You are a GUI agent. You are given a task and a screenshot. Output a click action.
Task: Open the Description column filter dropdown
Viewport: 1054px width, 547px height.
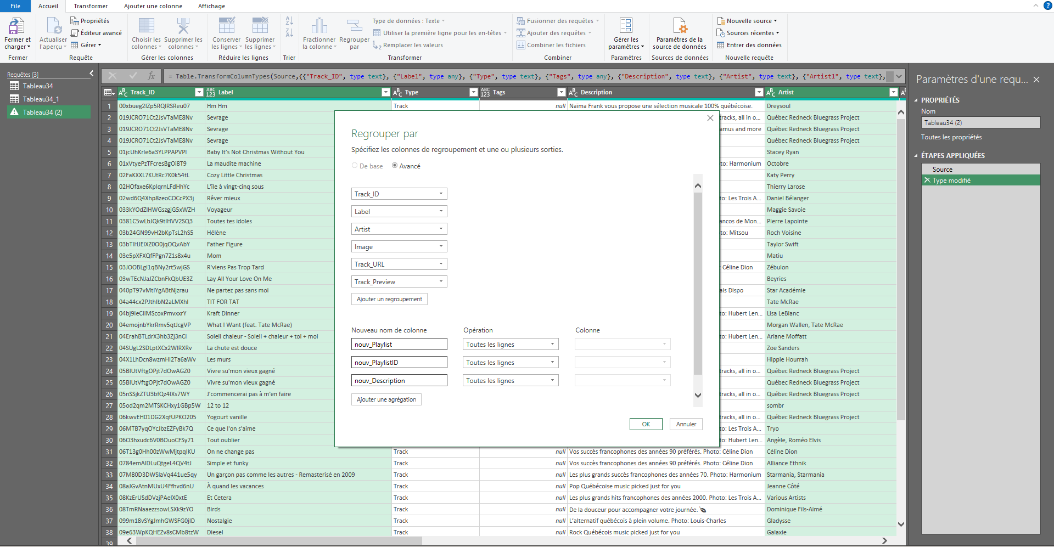(x=759, y=92)
